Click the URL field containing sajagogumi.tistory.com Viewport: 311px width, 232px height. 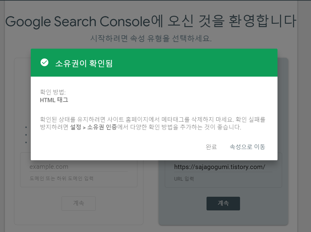click(x=223, y=167)
